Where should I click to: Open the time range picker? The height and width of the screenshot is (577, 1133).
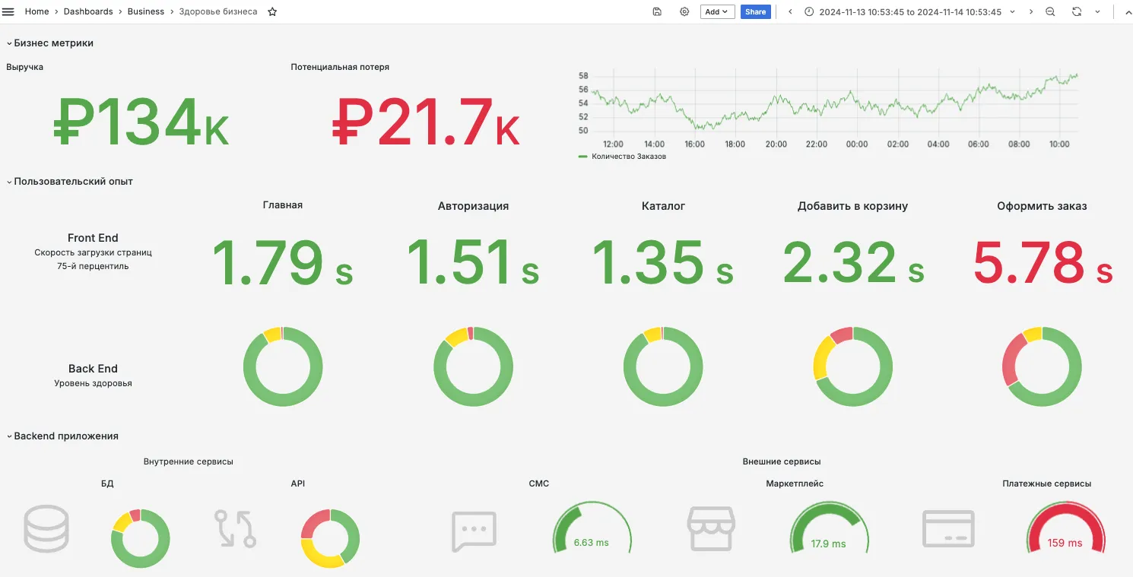[x=909, y=11]
